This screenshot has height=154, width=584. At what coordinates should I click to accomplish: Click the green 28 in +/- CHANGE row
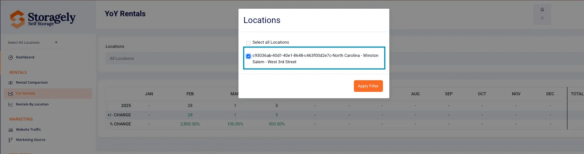[190, 115]
